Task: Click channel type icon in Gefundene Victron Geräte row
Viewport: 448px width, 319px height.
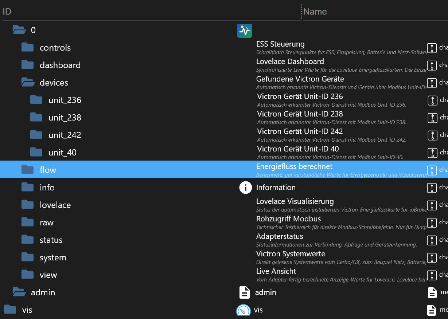Action: coord(432,83)
